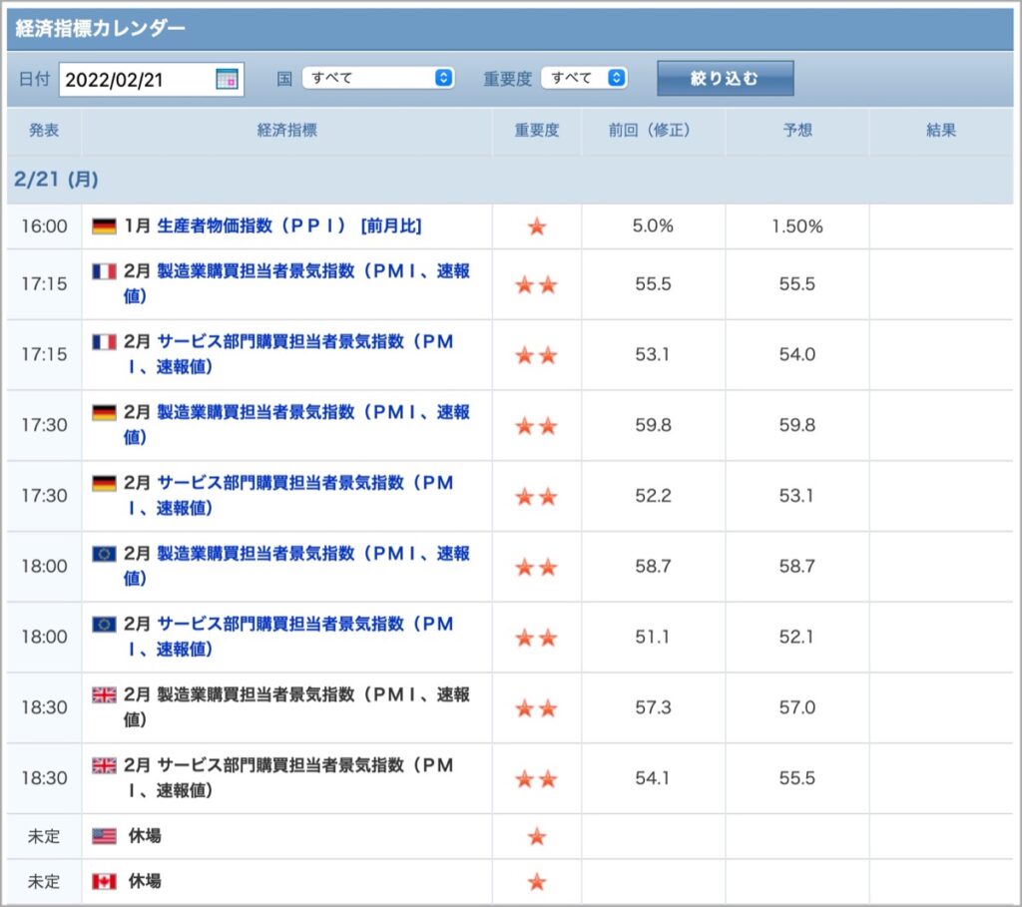
Task: Click the UK flag beside 18:30 サービス部門PMI
Action: 104,765
